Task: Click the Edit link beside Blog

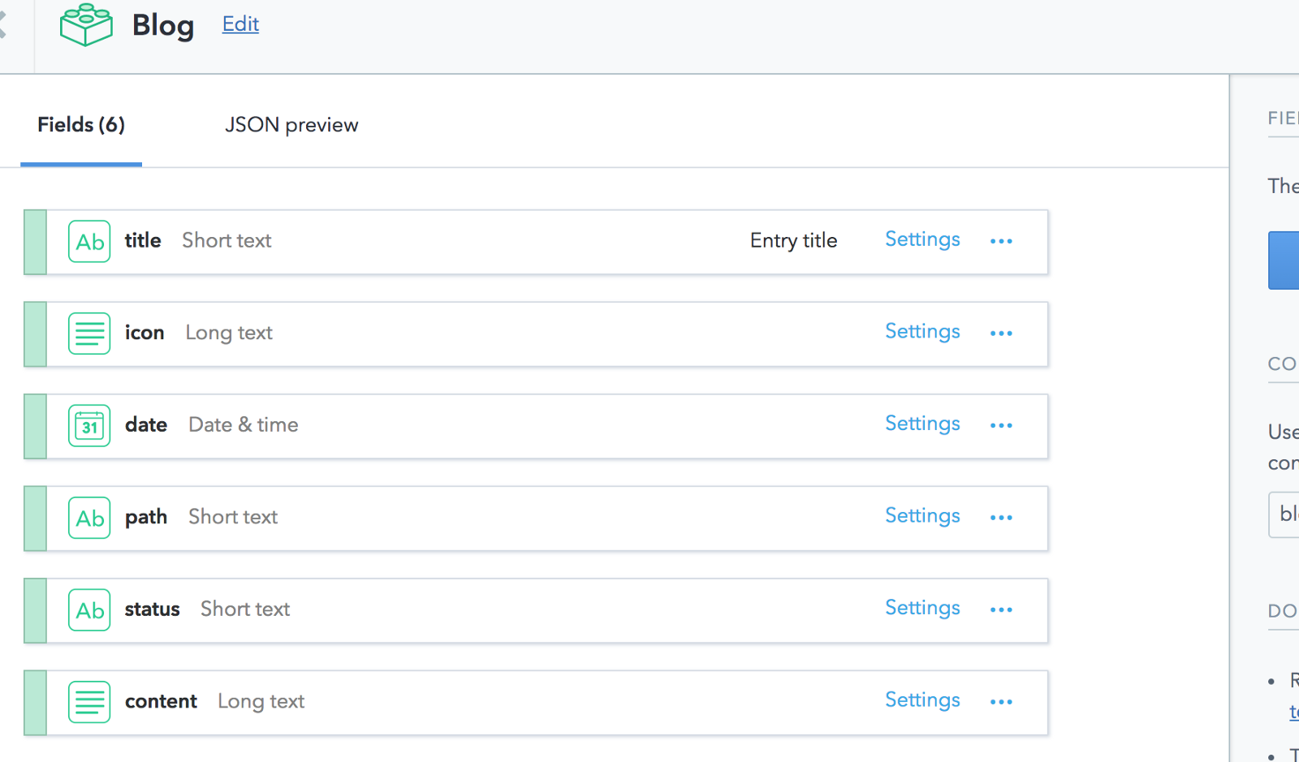Action: [240, 24]
